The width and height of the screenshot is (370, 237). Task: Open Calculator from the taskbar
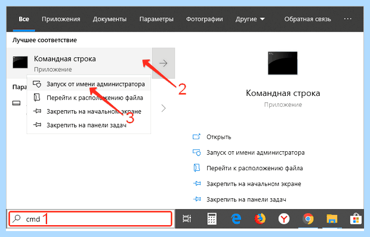click(x=212, y=219)
